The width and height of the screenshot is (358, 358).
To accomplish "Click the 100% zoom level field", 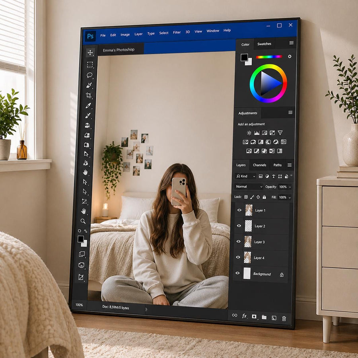I will 79,305.
